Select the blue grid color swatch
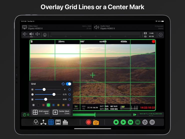185x139 pixels. pos(53,105)
